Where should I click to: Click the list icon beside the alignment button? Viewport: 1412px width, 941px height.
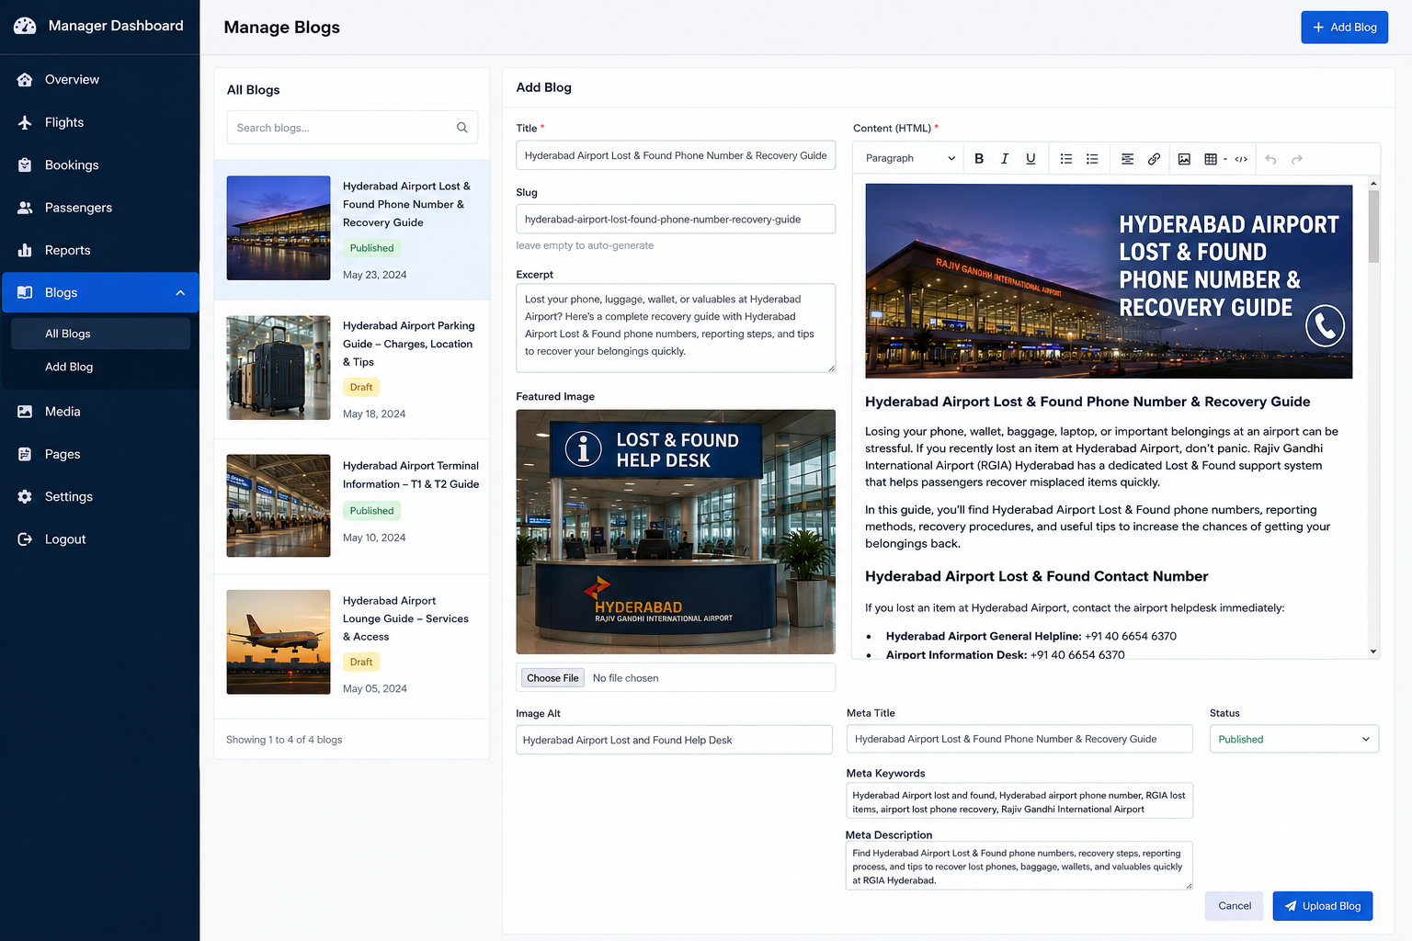point(1092,159)
